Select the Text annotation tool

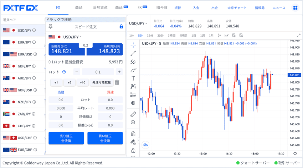(133, 78)
